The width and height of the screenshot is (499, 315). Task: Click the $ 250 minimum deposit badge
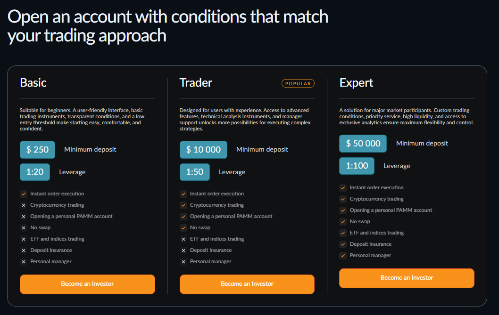[37, 150]
